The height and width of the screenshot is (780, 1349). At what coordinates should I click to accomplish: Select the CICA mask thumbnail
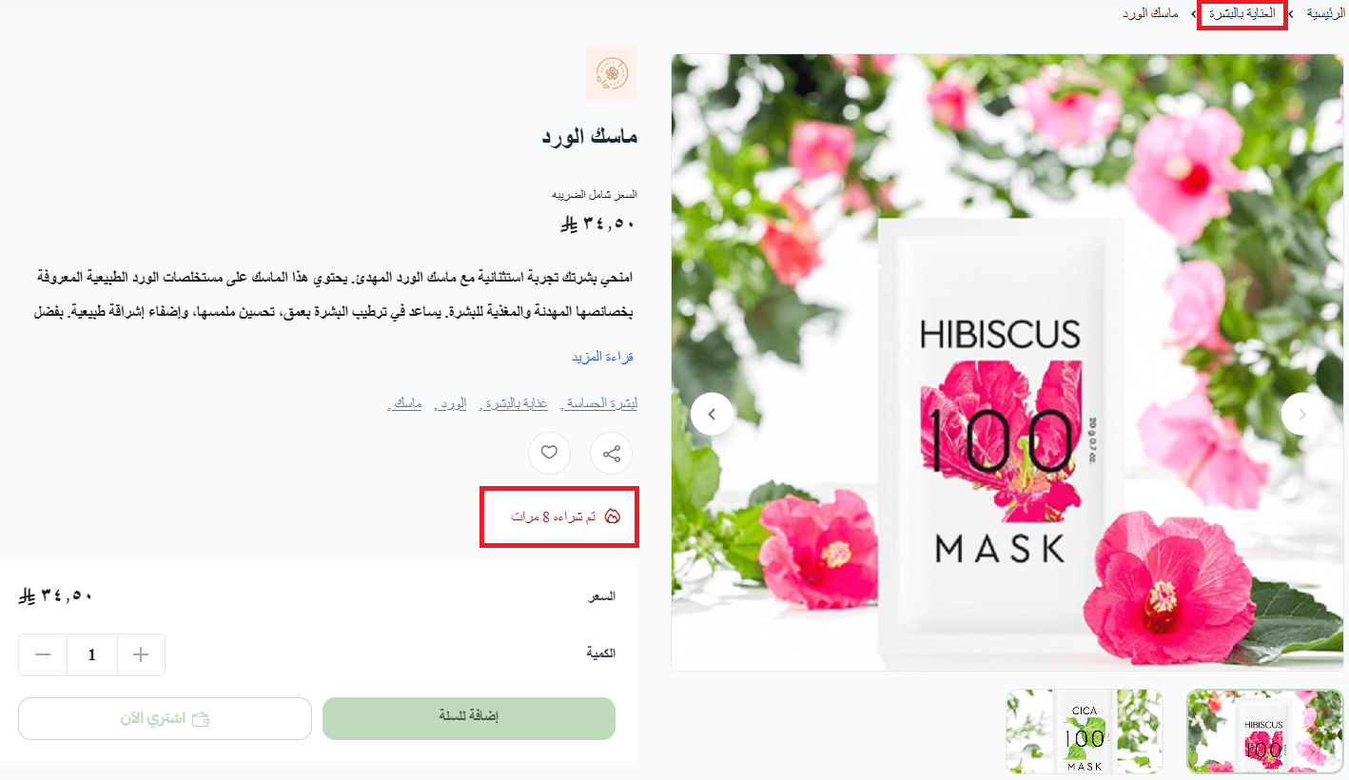click(1085, 731)
